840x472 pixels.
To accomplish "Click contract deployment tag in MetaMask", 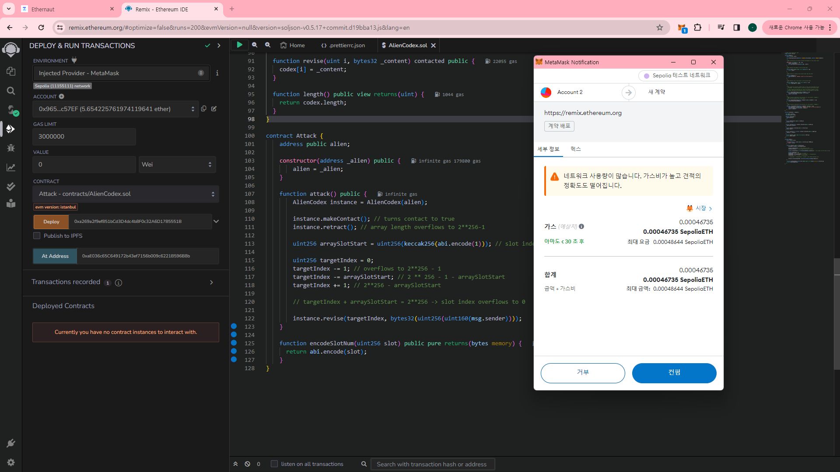I will tap(559, 126).
